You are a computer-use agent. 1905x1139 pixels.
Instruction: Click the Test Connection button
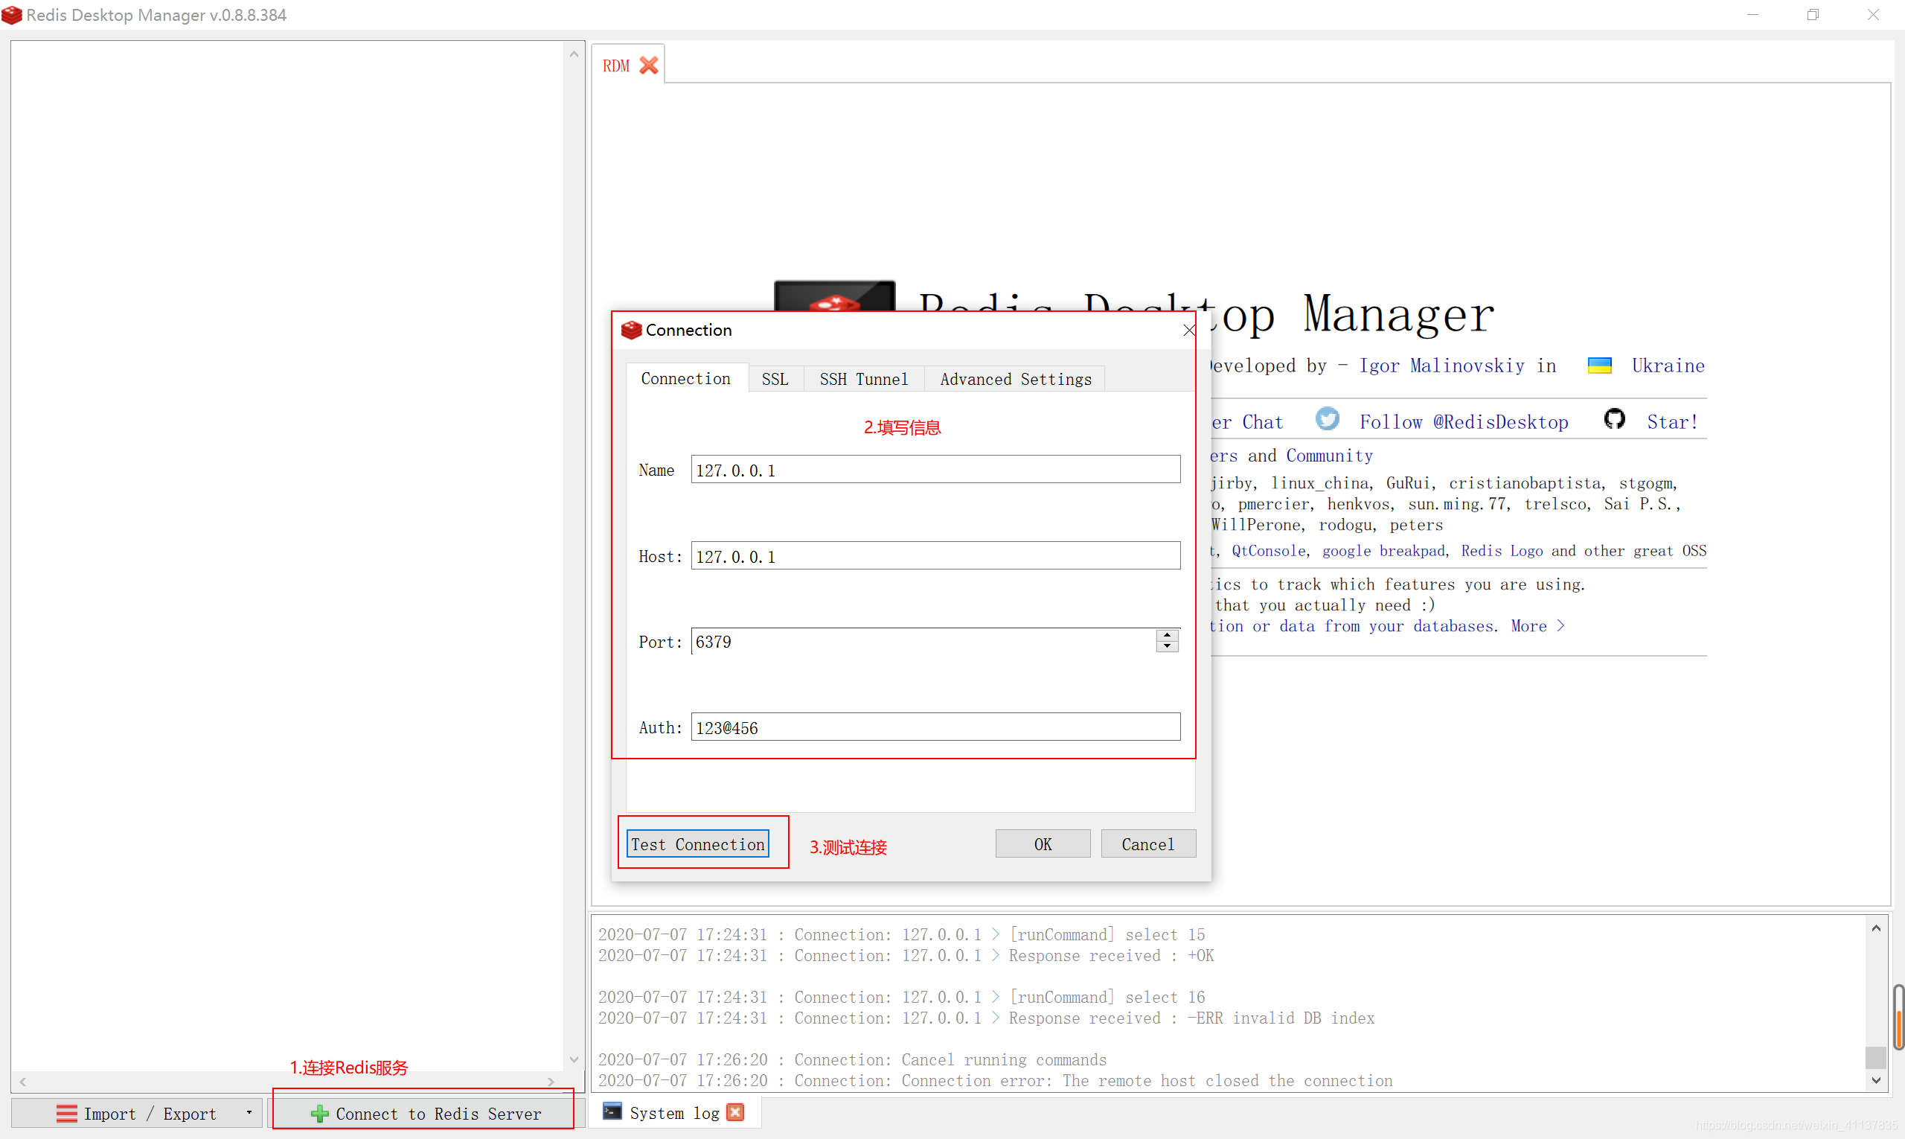click(697, 843)
